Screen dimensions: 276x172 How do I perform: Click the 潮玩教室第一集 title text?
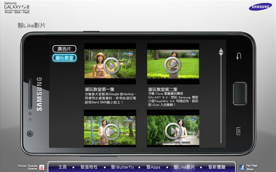pos(99,89)
